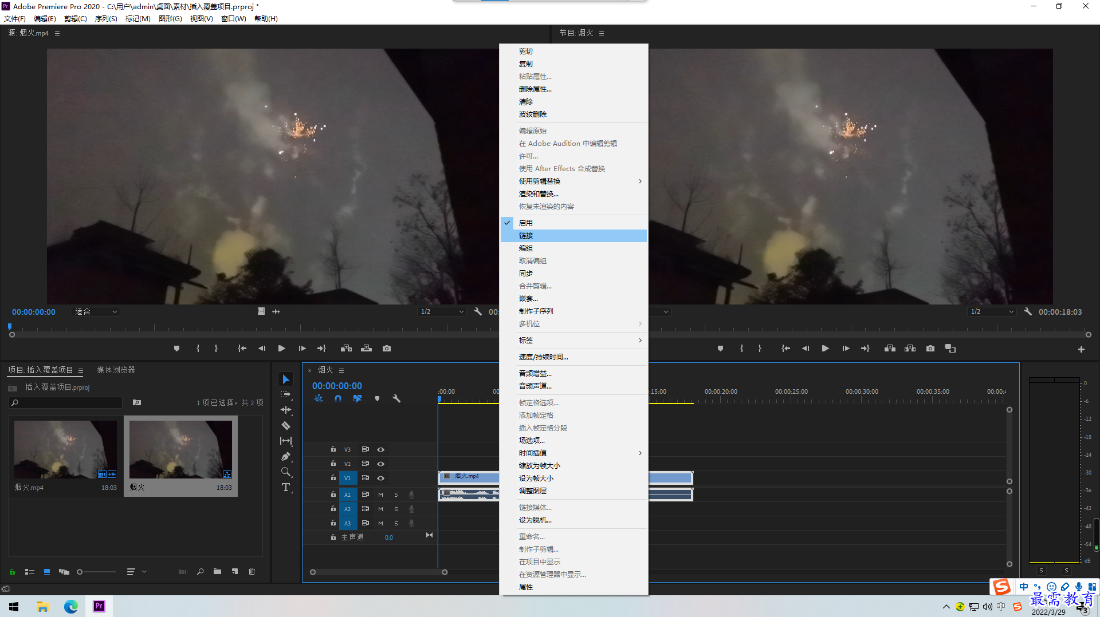Select the Razor tool

(286, 425)
